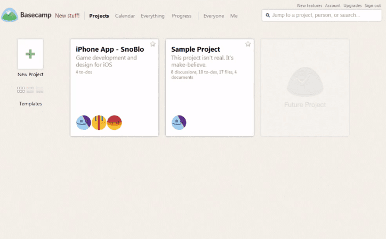Image resolution: width=386 pixels, height=239 pixels.
Task: Open the iPhone App - SnoBlo project title
Action: [x=110, y=49]
